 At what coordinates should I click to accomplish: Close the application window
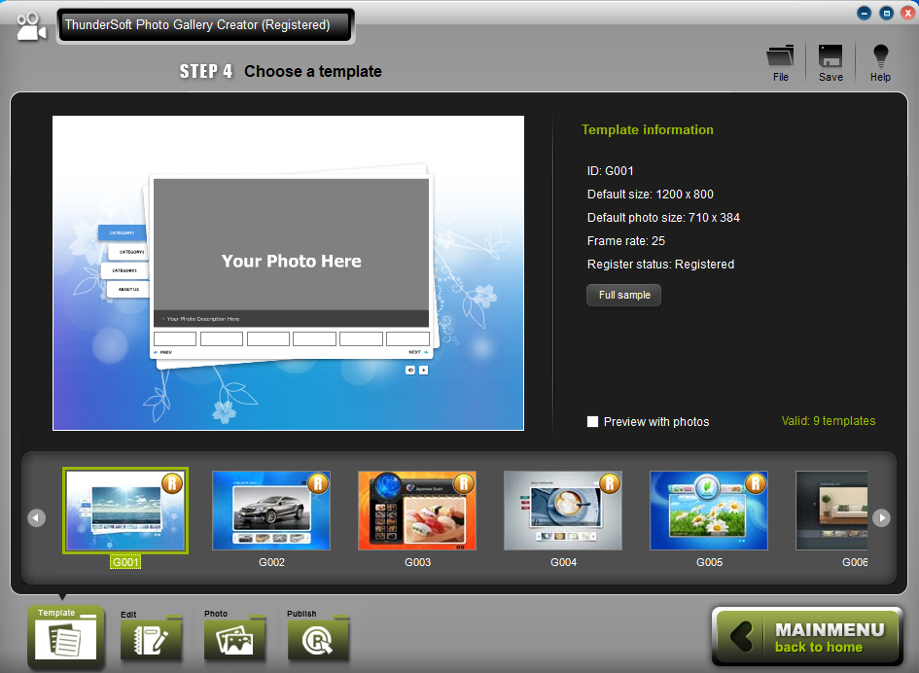(x=908, y=13)
